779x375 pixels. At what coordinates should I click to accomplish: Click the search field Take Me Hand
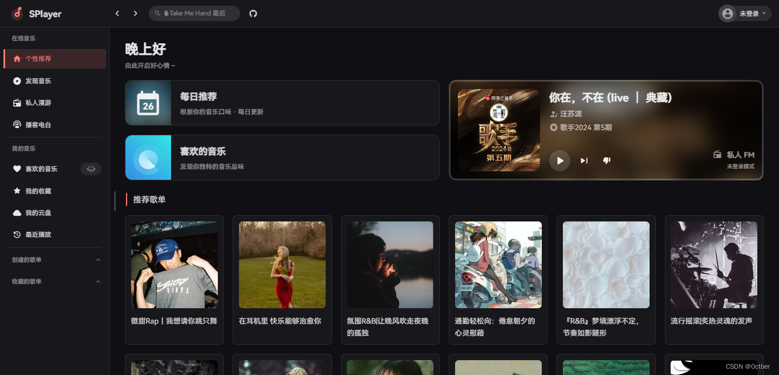(x=194, y=13)
